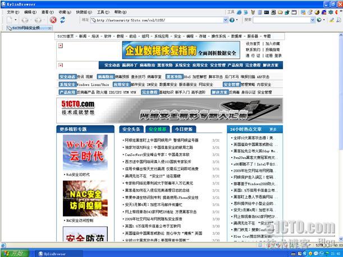Click the broken image icon beside top banner
Screen dimensions: 343x257
click(x=61, y=45)
